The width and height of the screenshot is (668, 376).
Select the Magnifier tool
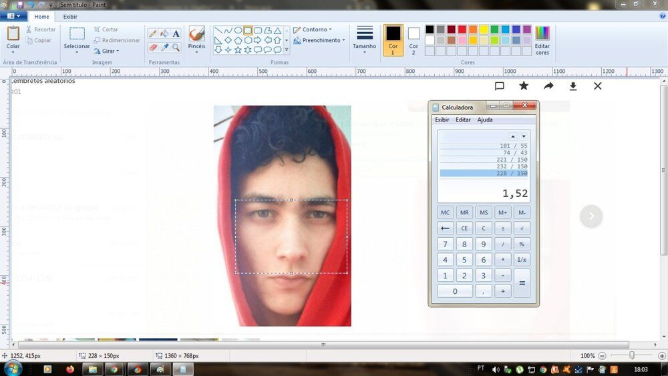[x=176, y=47]
